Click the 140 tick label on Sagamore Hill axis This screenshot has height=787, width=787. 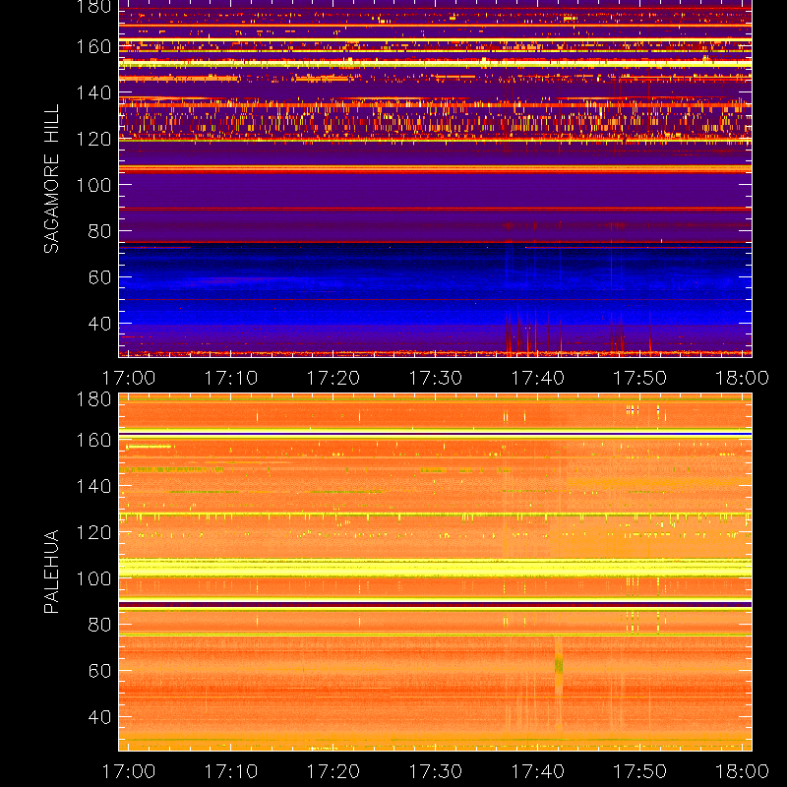click(93, 92)
